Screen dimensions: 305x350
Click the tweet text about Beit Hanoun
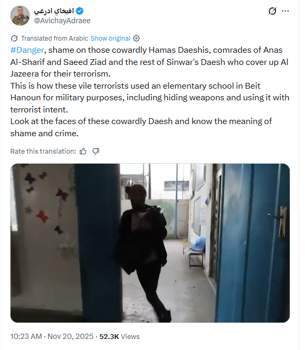point(150,98)
